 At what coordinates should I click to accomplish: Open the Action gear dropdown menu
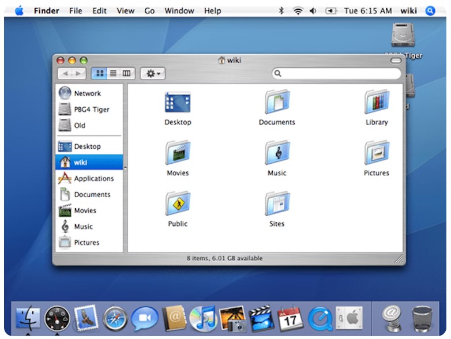[153, 74]
